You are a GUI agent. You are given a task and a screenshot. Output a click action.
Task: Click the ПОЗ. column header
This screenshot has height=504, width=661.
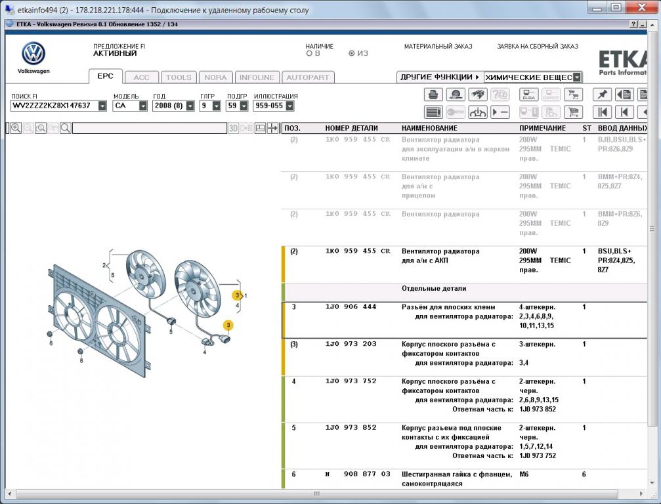(x=292, y=128)
